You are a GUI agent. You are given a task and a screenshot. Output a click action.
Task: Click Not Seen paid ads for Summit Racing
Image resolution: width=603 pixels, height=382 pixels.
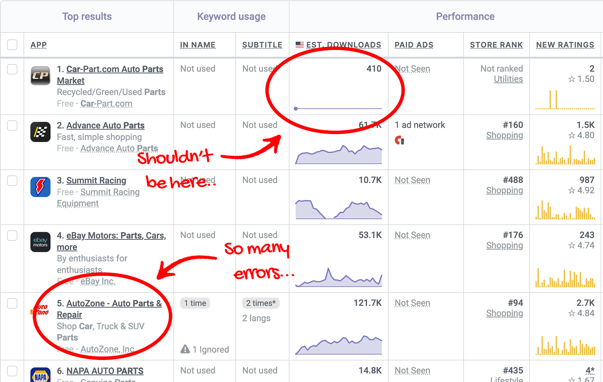pos(412,180)
